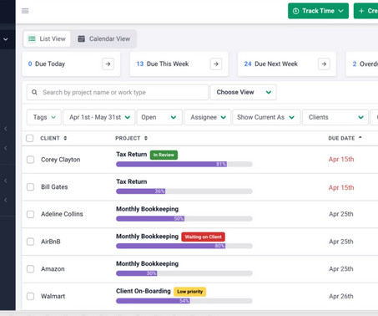378x316 pixels.
Task: Open the hamburger menu icon
Action: (x=25, y=11)
